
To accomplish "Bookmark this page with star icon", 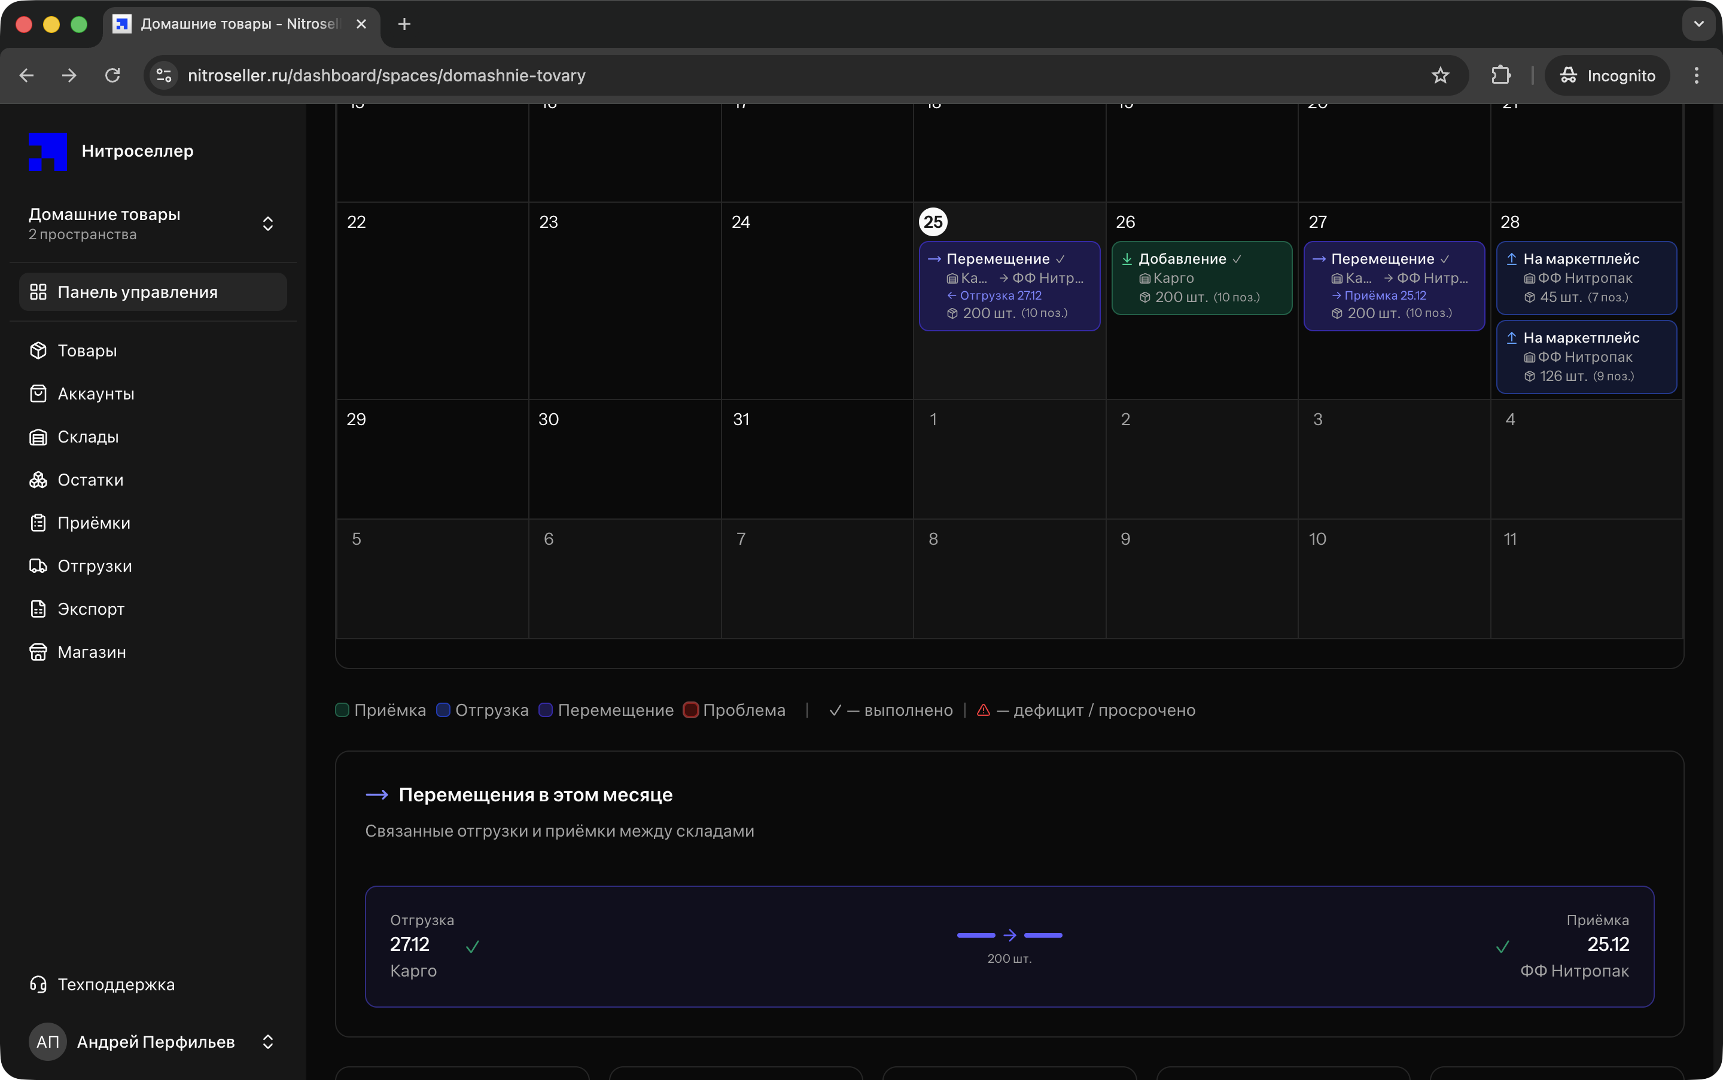I will pos(1440,76).
